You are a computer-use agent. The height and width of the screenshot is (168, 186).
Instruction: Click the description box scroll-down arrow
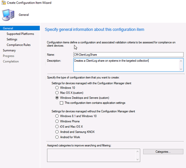pyautogui.click(x=181, y=69)
